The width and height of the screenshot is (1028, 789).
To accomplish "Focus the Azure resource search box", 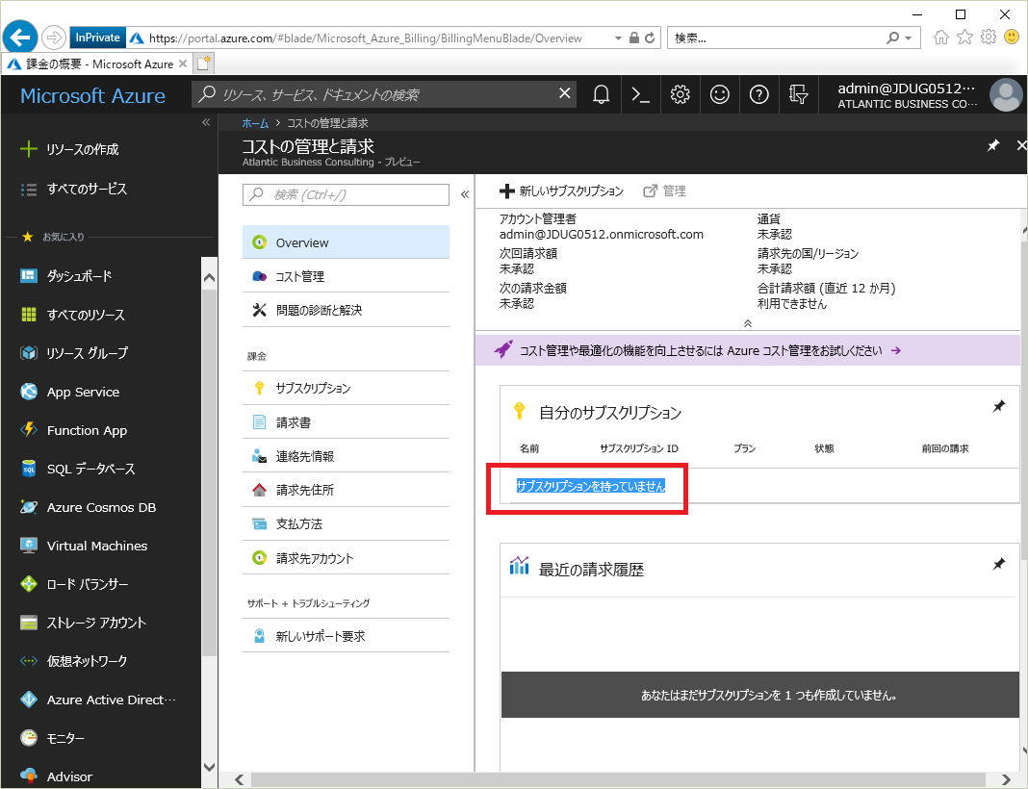I will [x=374, y=94].
